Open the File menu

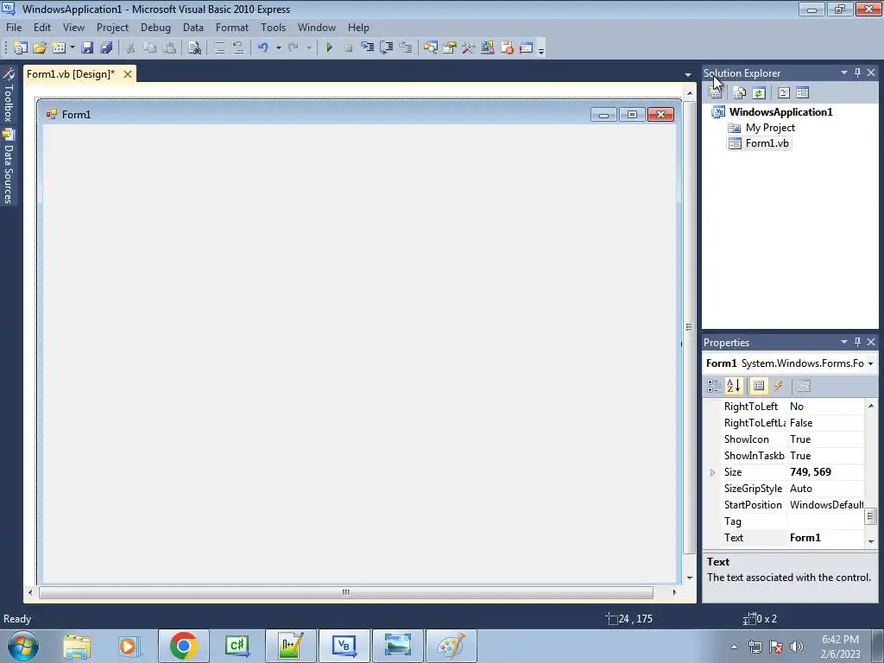tap(14, 27)
